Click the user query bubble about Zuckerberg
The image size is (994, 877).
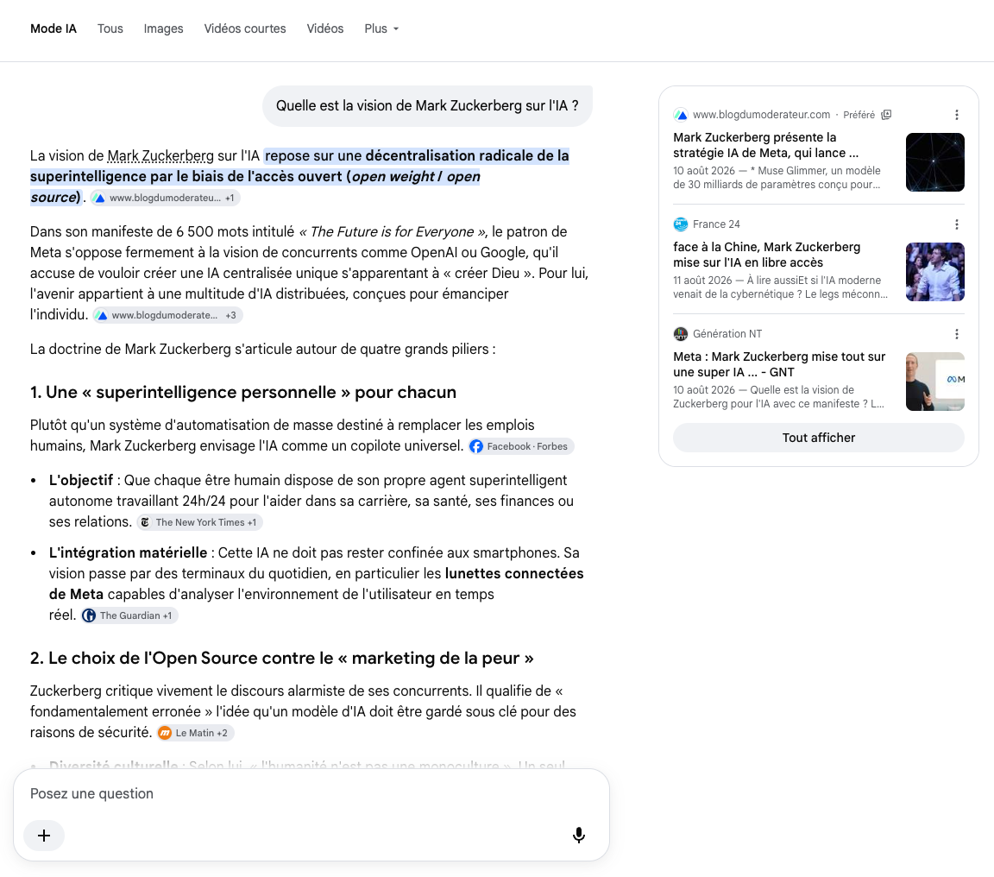click(427, 106)
